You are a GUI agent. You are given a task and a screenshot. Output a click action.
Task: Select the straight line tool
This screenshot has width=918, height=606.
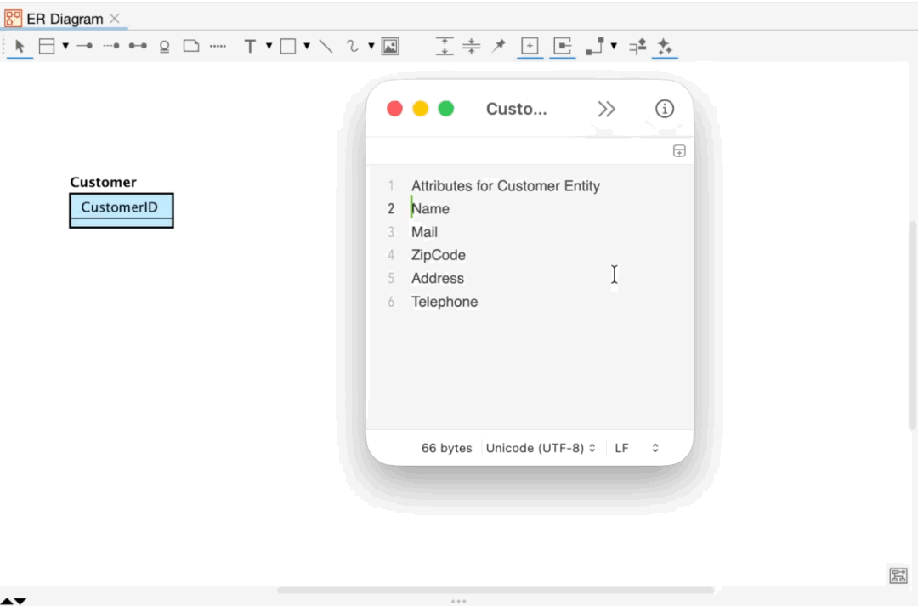point(326,47)
